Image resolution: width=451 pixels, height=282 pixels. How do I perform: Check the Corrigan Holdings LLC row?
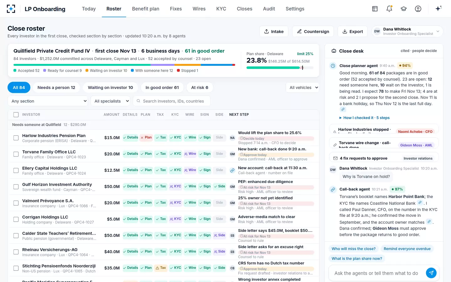coord(16,219)
